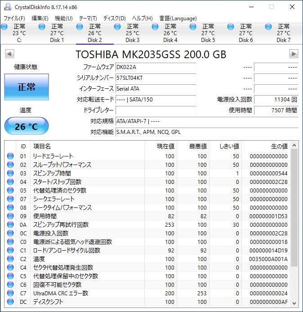Click status orb of row DC ディスクシフト
This screenshot has height=312, width=303.
pyautogui.click(x=10, y=302)
